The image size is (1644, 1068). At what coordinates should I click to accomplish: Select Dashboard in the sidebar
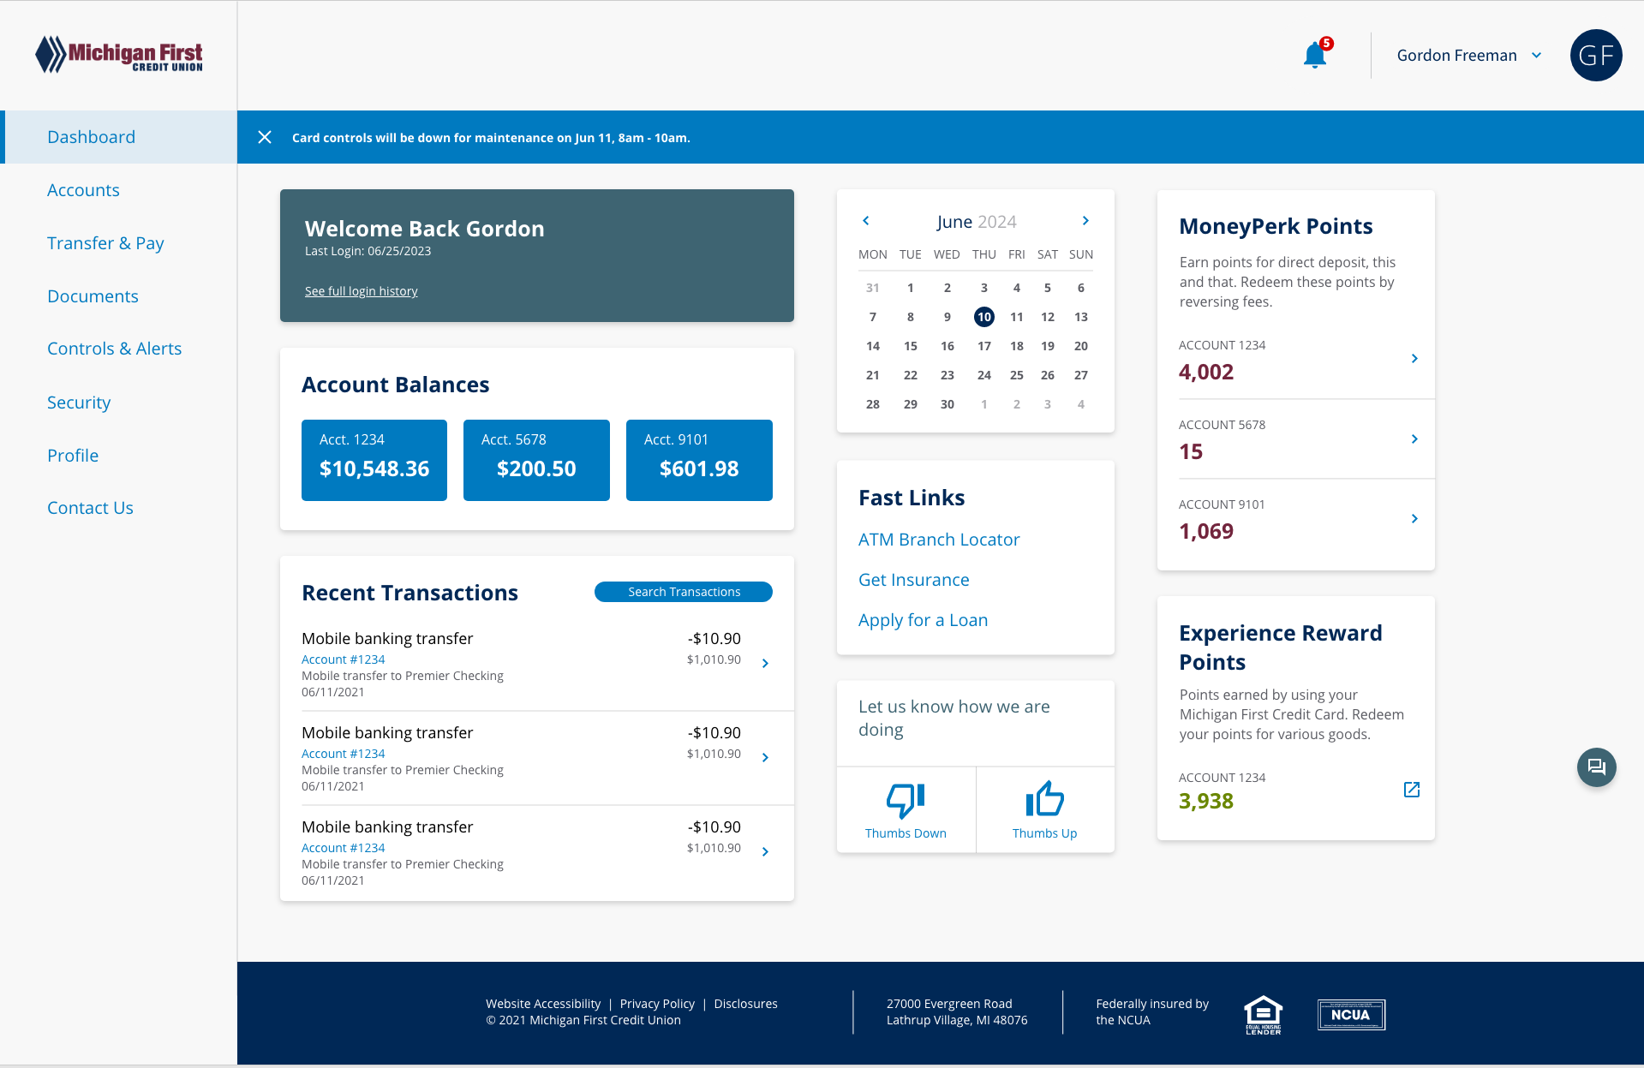tap(120, 137)
